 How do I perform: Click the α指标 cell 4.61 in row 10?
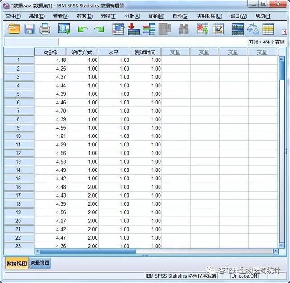click(51, 136)
